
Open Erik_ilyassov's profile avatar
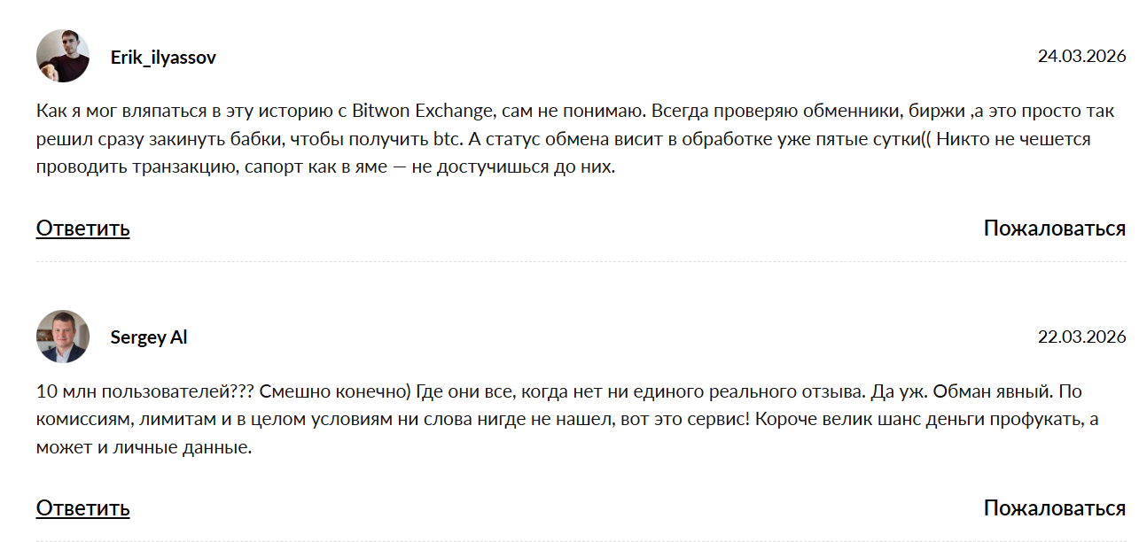[62, 56]
